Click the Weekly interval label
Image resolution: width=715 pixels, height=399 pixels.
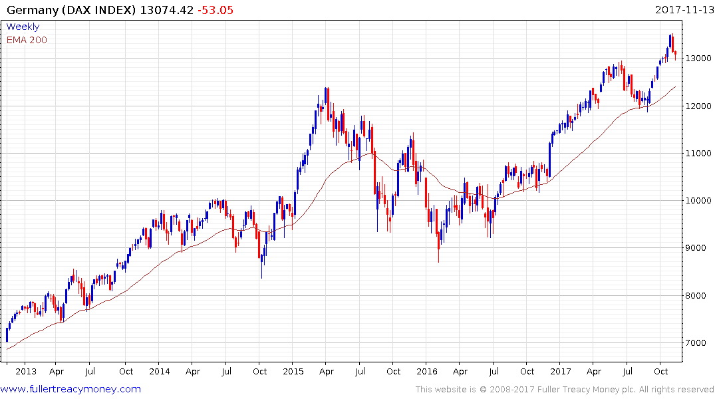23,27
